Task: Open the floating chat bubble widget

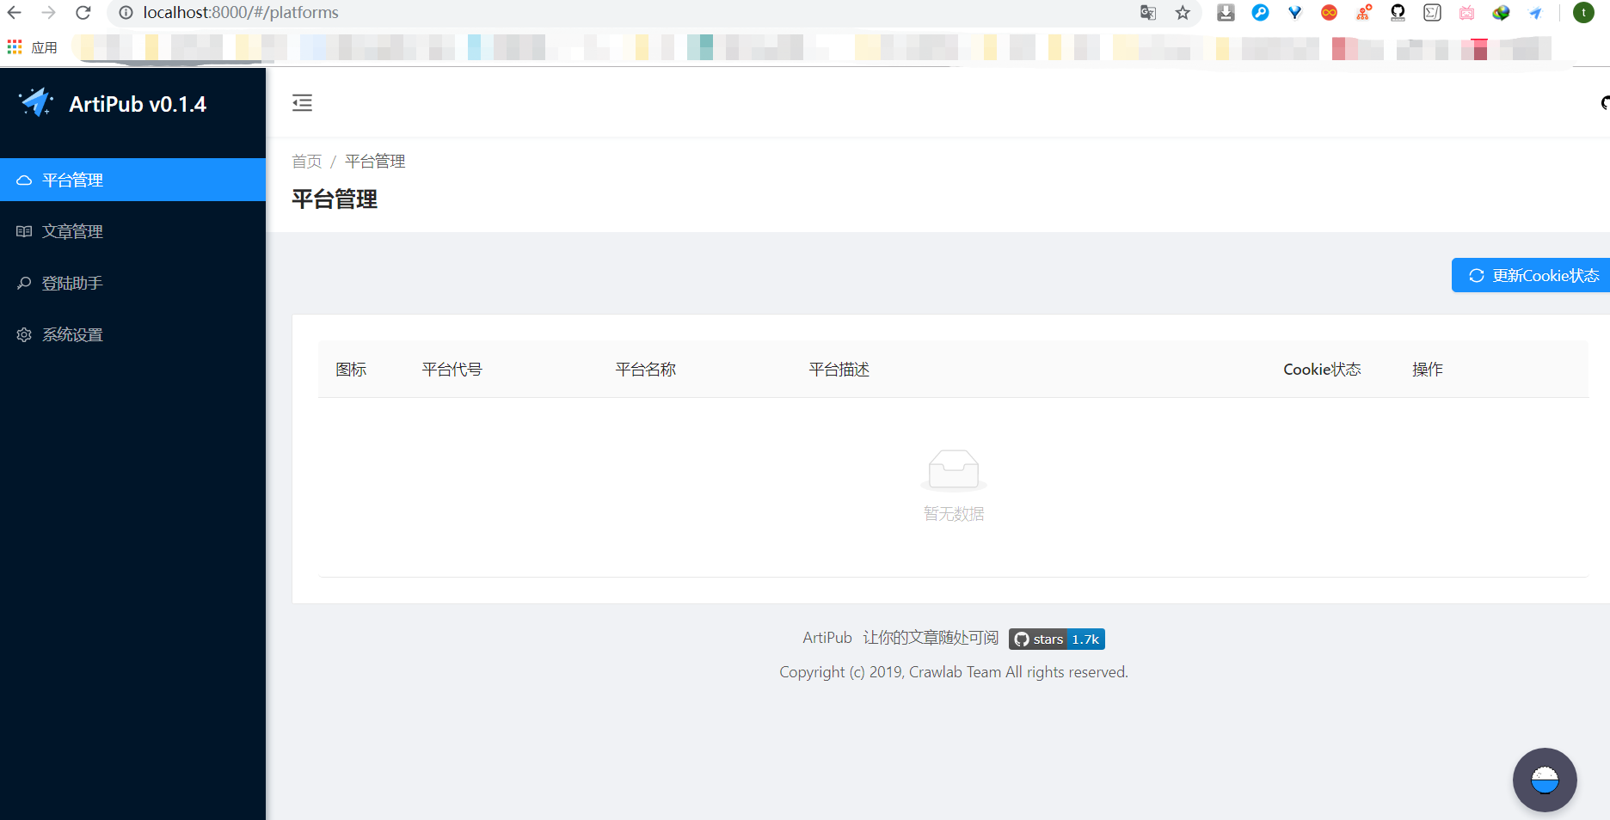Action: pyautogui.click(x=1545, y=780)
